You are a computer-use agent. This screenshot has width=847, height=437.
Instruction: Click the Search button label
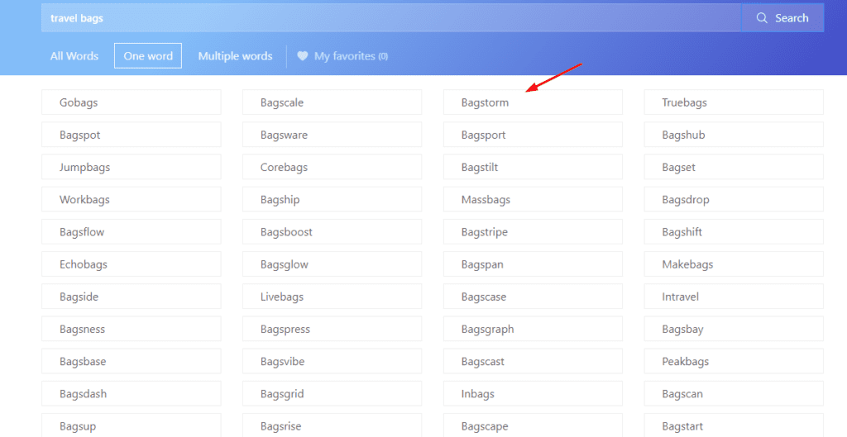[792, 18]
